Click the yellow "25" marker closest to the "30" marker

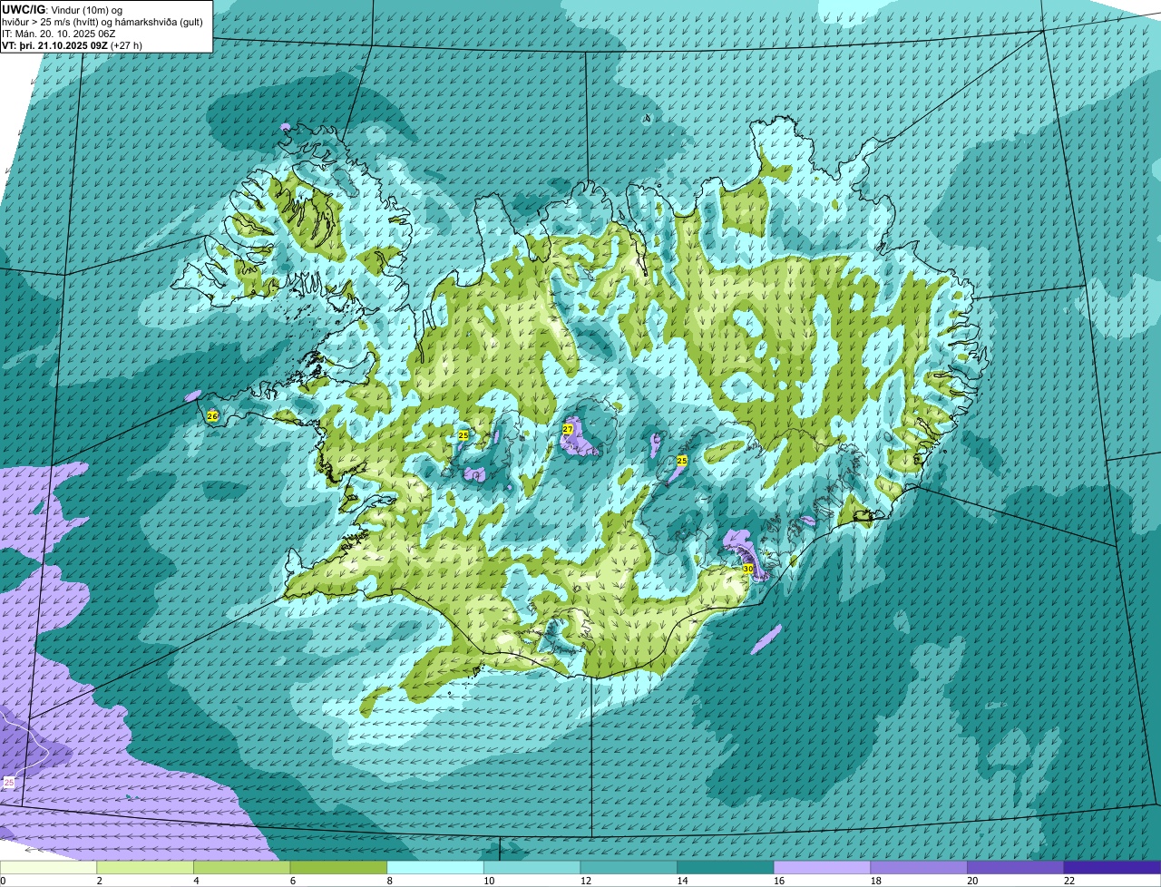pos(682,461)
